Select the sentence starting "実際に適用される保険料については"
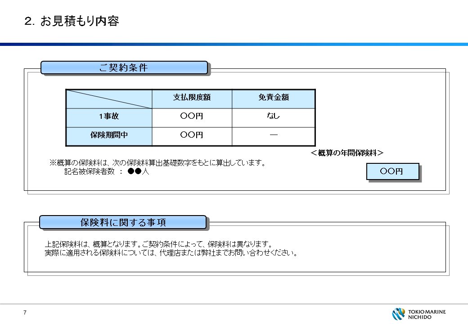This screenshot has width=468, height=324. 171,253
